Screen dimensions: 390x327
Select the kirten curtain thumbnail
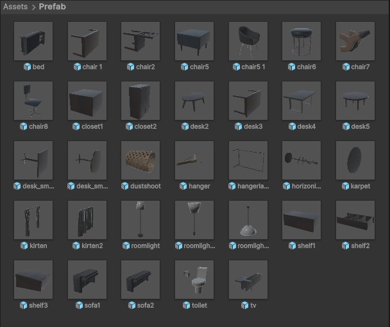[x=33, y=220]
